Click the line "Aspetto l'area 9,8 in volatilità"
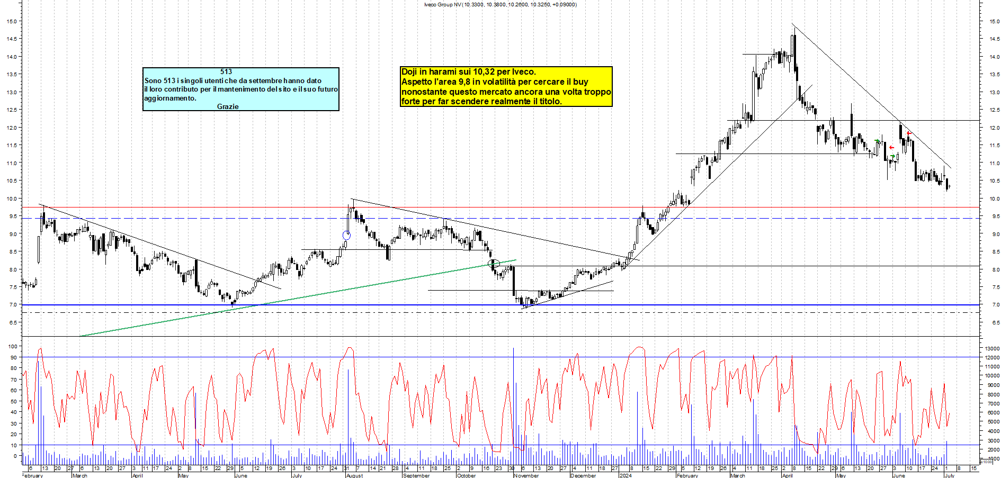The width and height of the screenshot is (1001, 478). click(495, 82)
